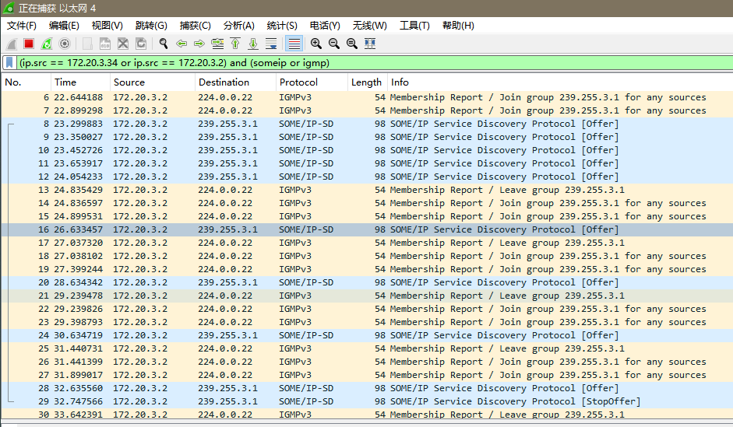This screenshot has height=427, width=733.
Task: Select packet 28 at time 32.635560
Action: click(367, 388)
